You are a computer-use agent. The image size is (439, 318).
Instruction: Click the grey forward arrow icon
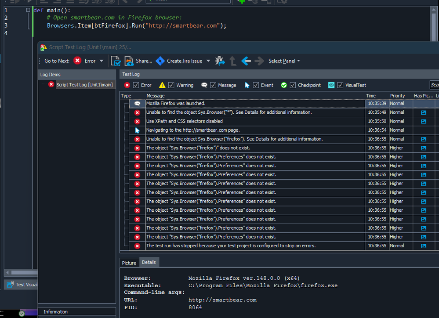pyautogui.click(x=259, y=61)
